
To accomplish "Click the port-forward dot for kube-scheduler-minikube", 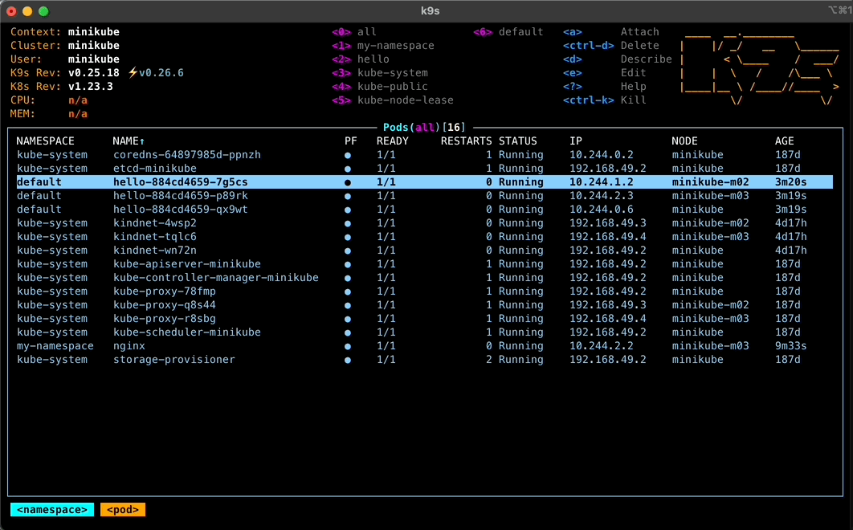I will (348, 332).
